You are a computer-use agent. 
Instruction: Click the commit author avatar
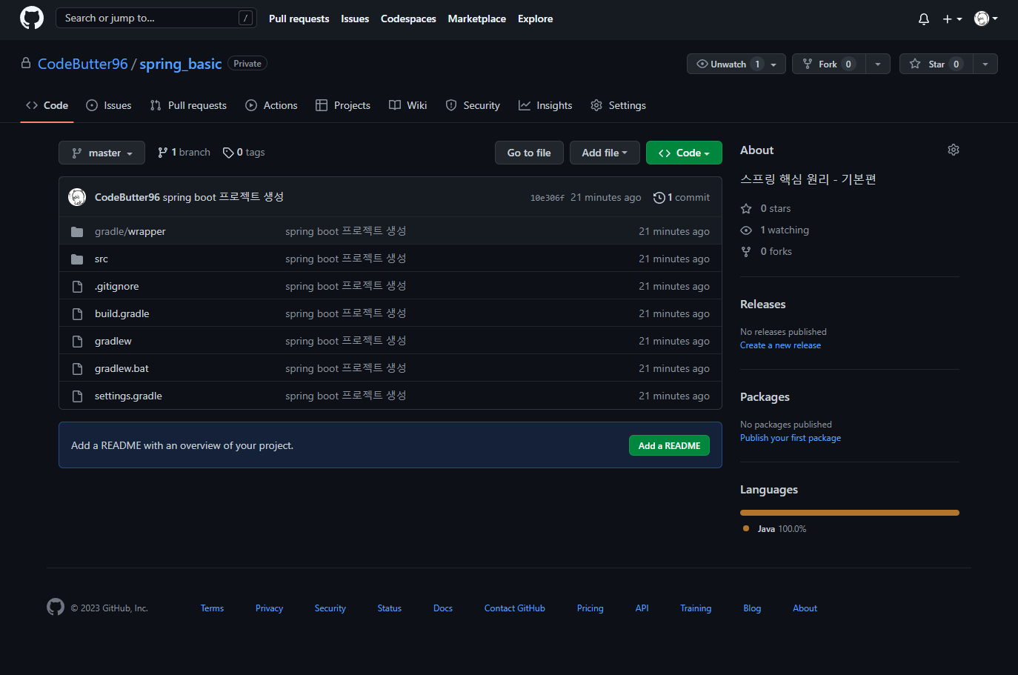77,197
